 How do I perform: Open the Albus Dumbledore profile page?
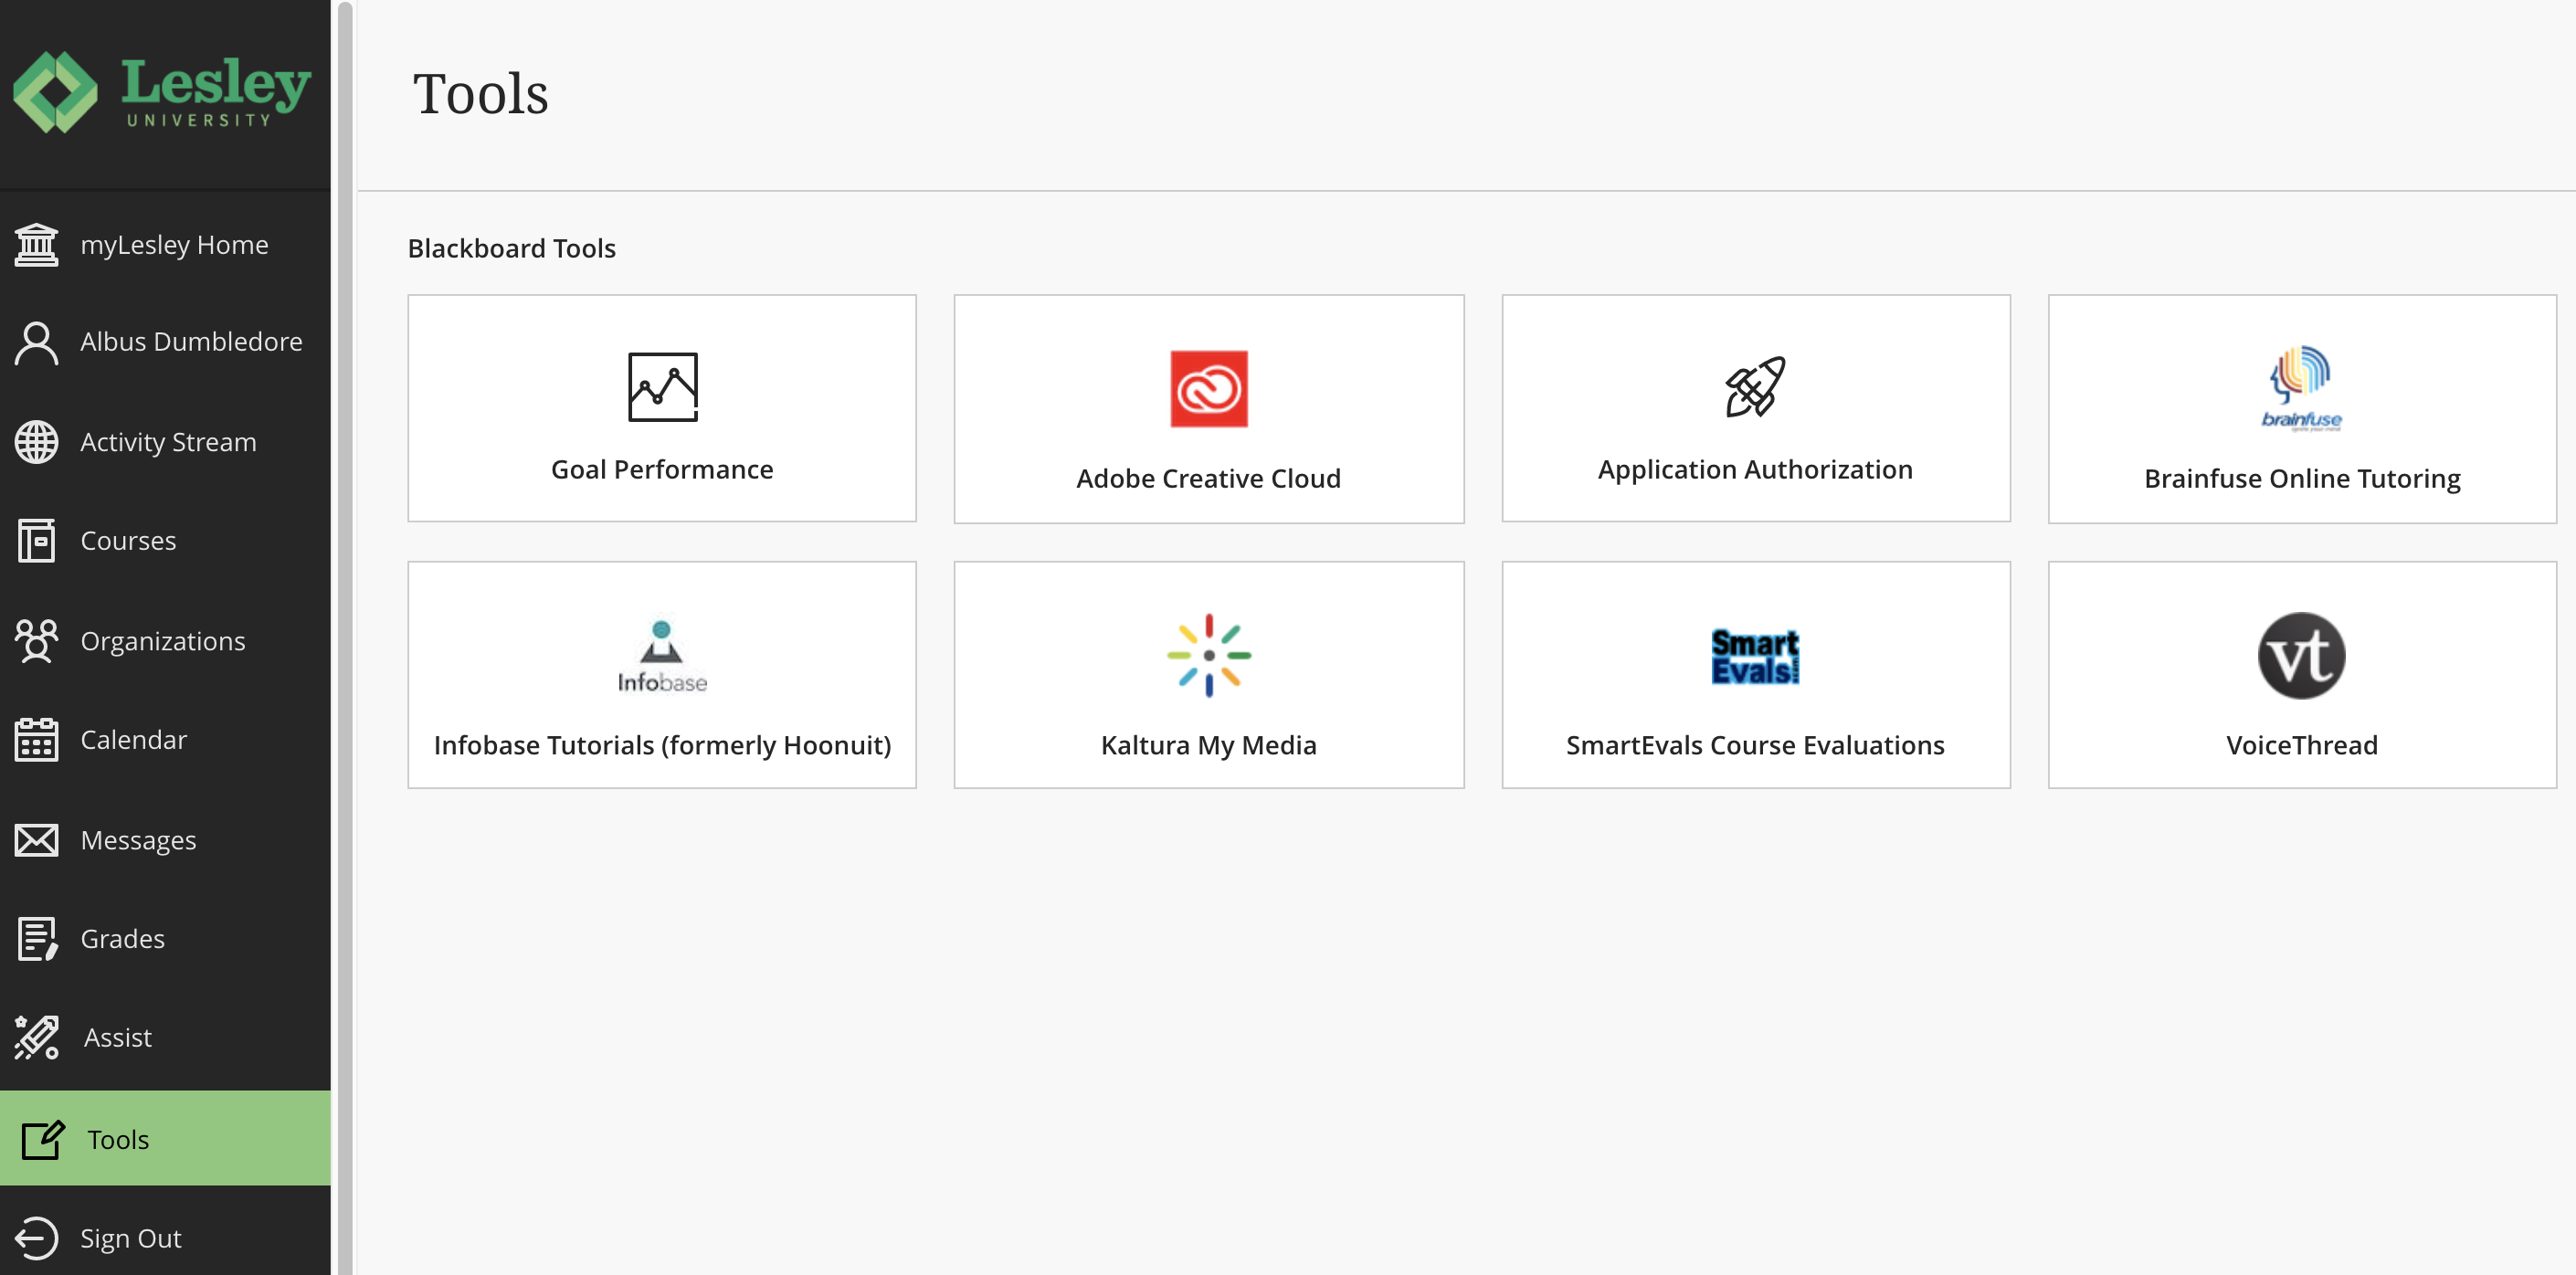tap(190, 342)
